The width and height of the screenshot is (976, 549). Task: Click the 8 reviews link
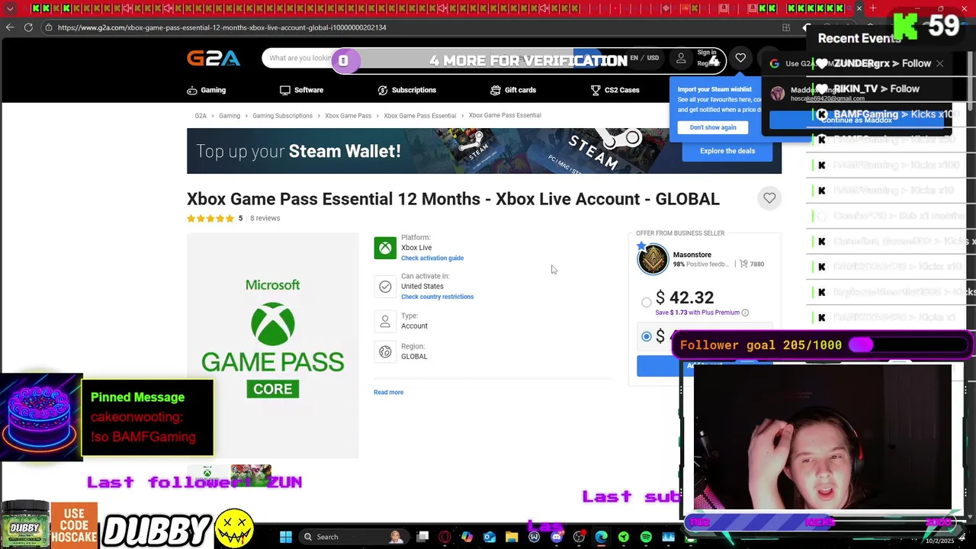[265, 218]
